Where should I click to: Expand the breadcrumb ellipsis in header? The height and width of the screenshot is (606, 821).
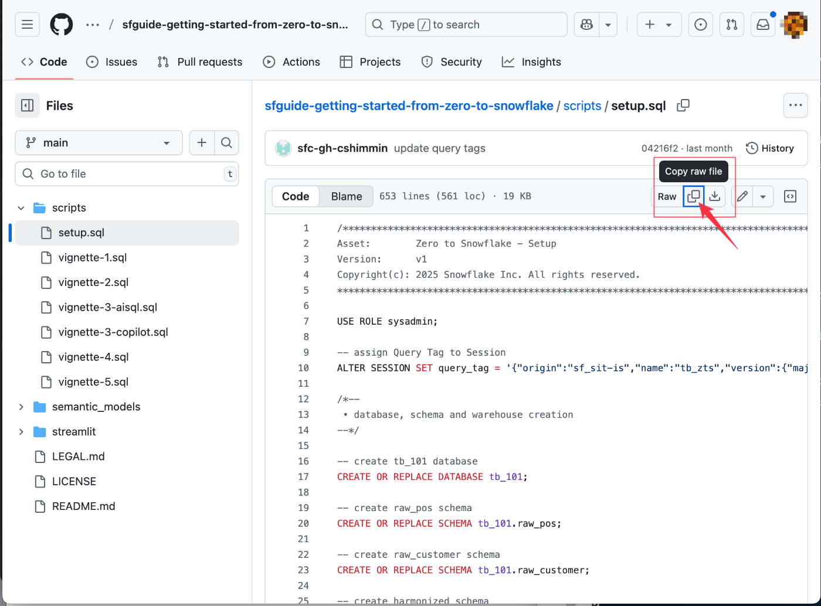tap(93, 25)
